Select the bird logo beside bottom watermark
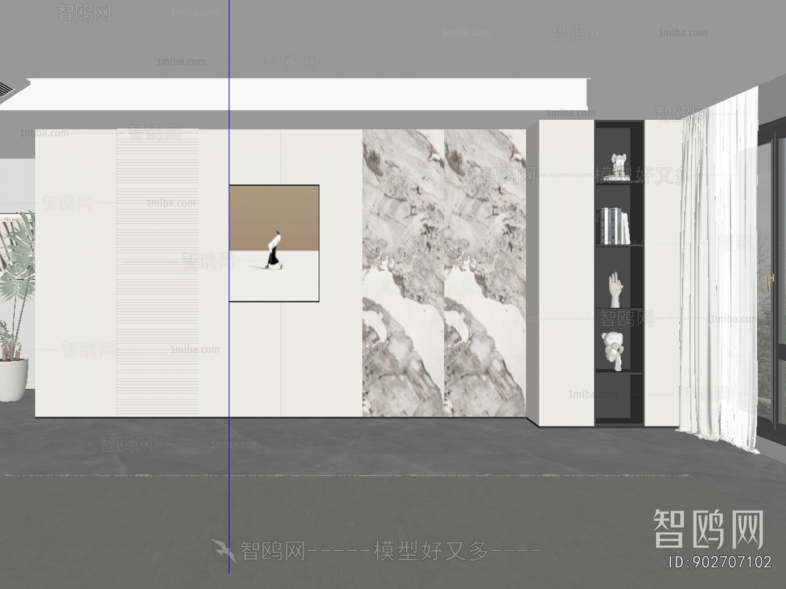This screenshot has width=786, height=589. click(224, 550)
